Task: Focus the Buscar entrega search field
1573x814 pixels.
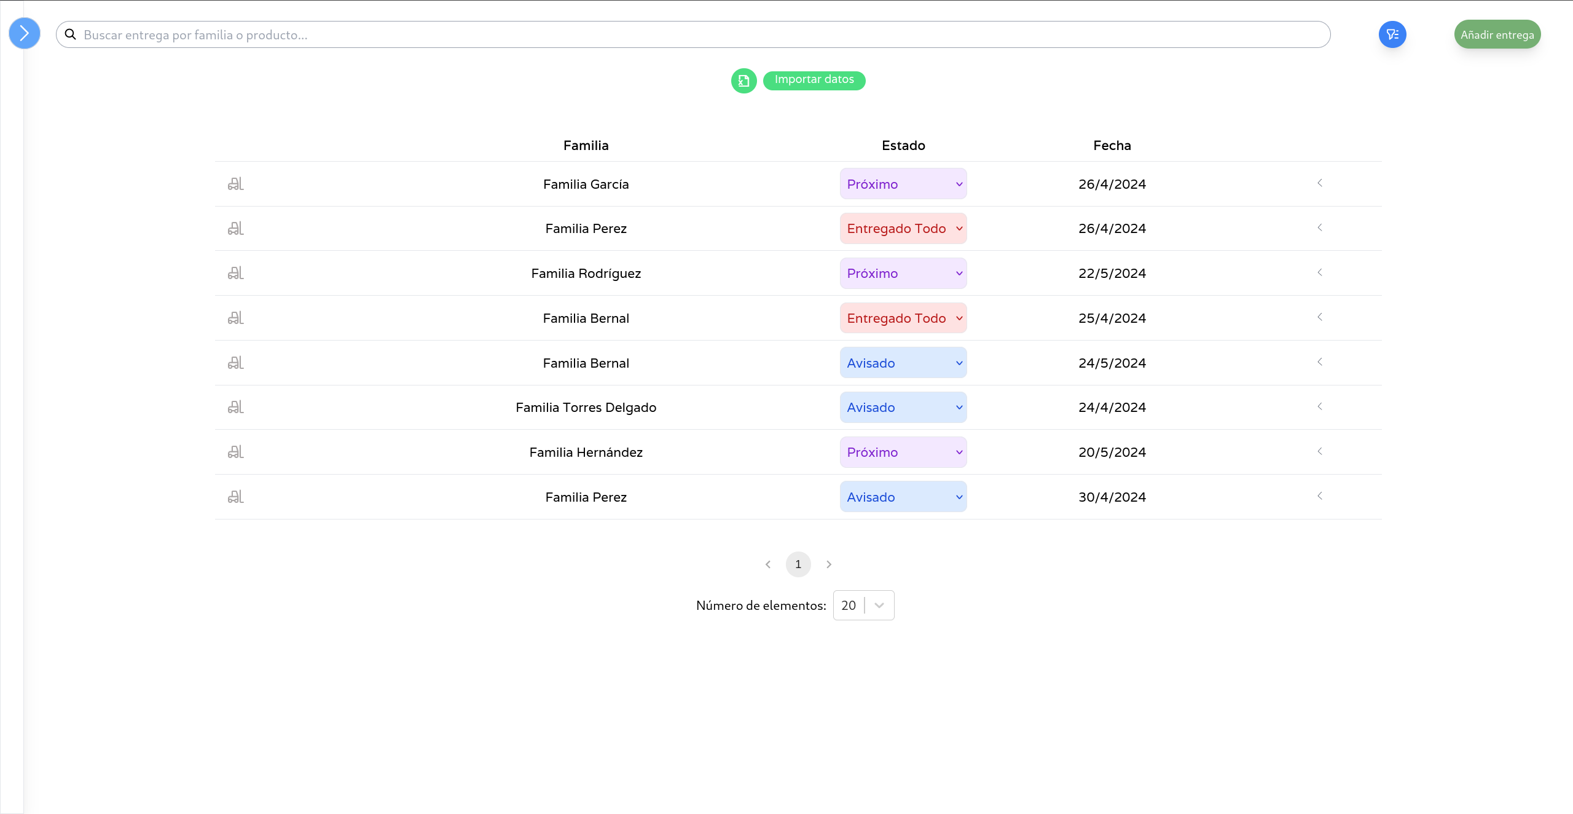Action: click(700, 34)
